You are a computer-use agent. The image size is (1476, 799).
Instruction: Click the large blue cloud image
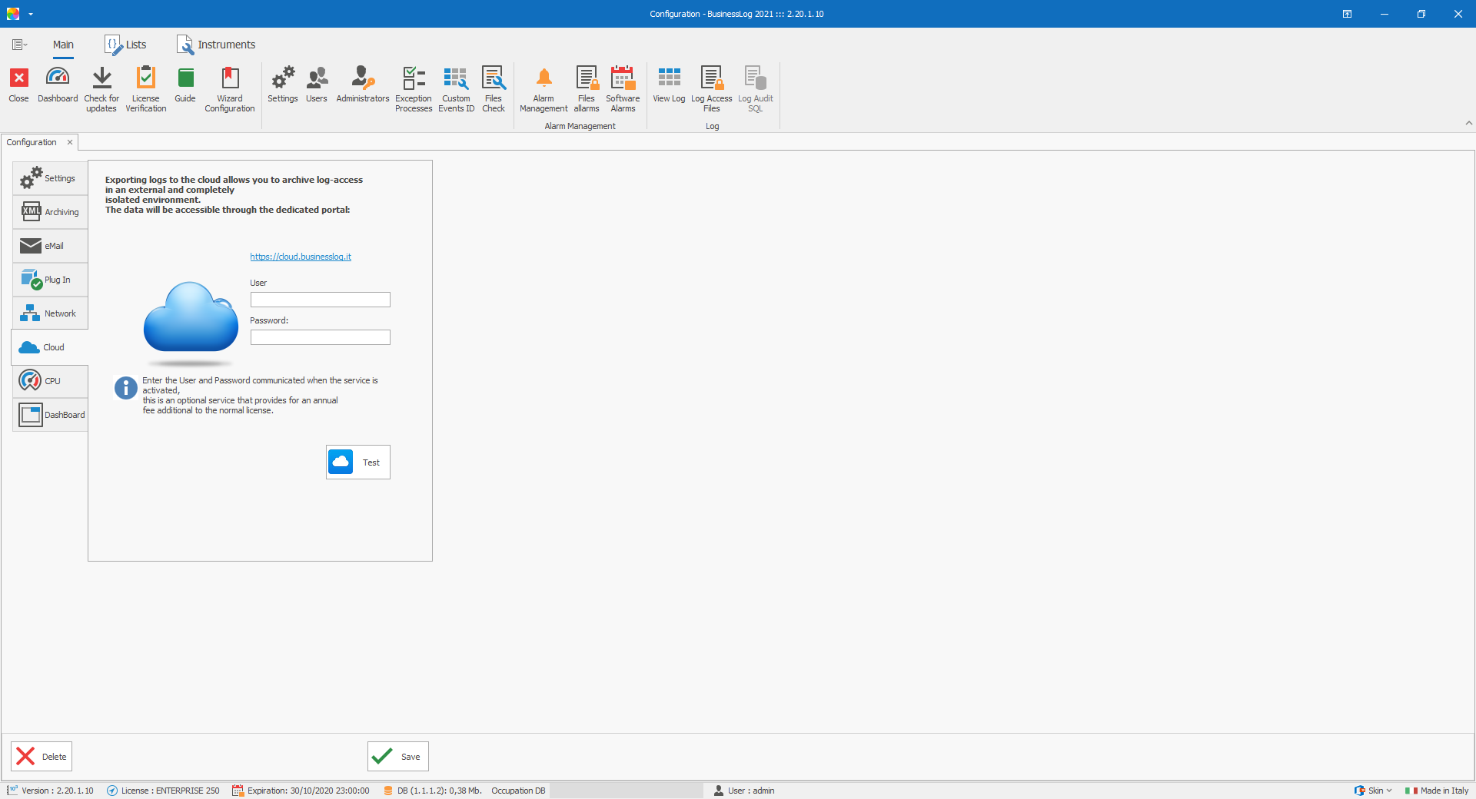pyautogui.click(x=191, y=324)
